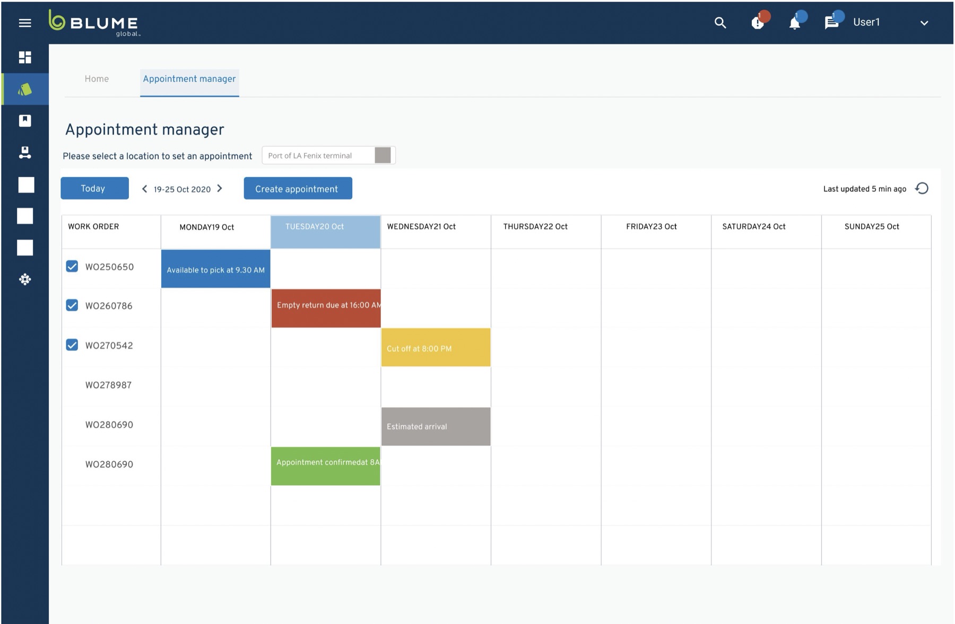The height and width of the screenshot is (624, 955).
Task: Refresh the last updated data
Action: click(922, 189)
